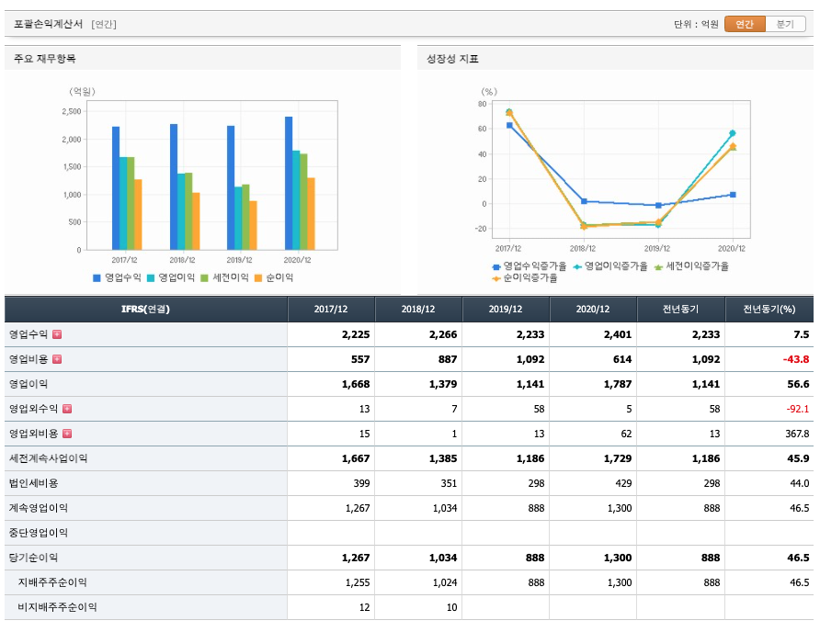
Task: Expand the 영업비용 row plus icon
Action: coord(57,359)
